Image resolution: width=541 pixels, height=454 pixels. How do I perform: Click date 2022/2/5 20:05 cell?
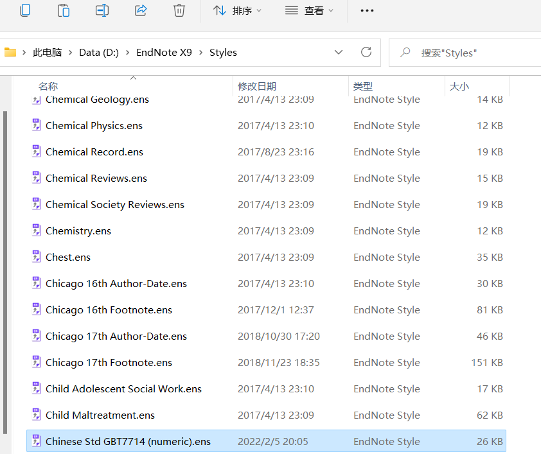pos(273,442)
